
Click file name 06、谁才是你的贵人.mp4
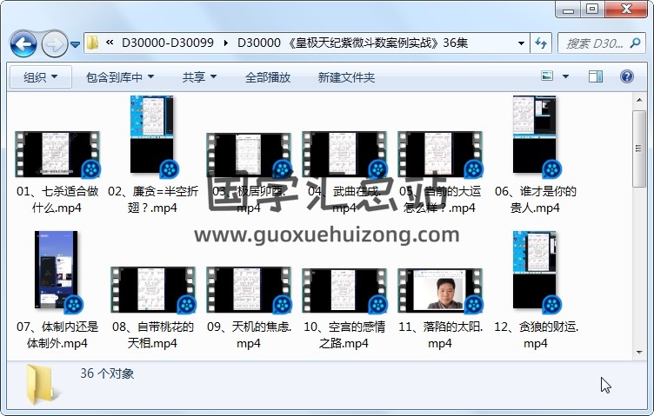(x=536, y=200)
